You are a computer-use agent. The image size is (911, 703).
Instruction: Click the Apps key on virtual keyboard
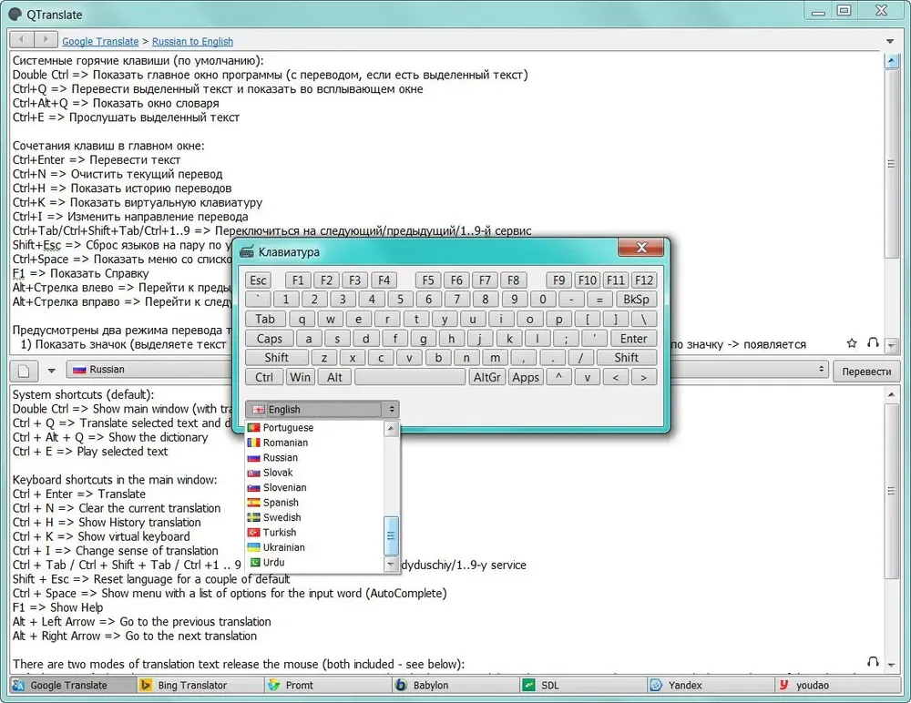[526, 378]
